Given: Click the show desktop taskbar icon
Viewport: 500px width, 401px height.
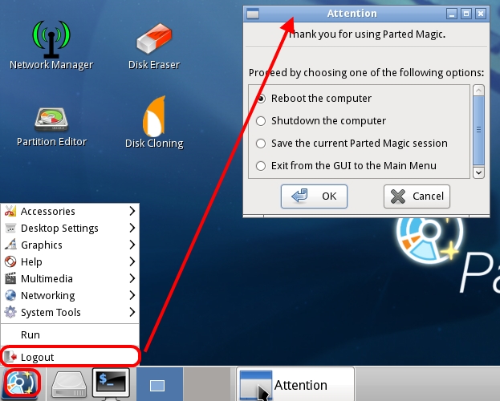Looking at the screenshot, I should click(157, 386).
